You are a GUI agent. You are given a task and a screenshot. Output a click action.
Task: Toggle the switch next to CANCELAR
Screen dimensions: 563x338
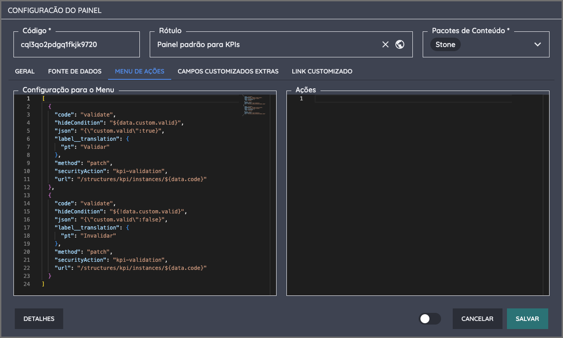429,319
